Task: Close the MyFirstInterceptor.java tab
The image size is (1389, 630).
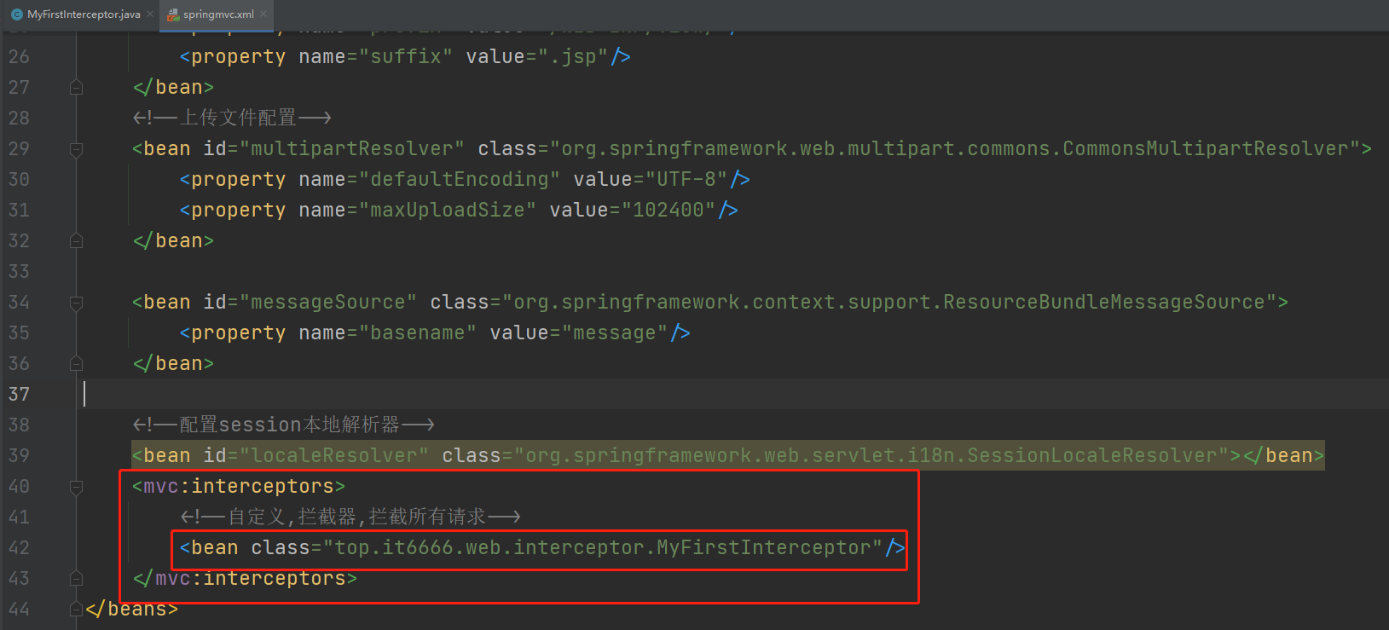Action: (x=150, y=14)
